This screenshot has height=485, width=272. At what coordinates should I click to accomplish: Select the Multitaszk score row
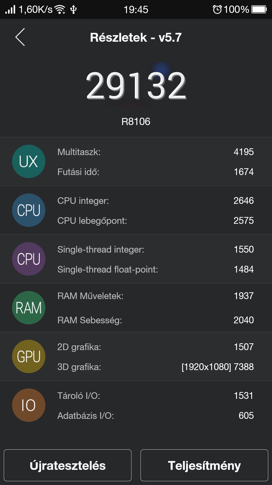[155, 152]
